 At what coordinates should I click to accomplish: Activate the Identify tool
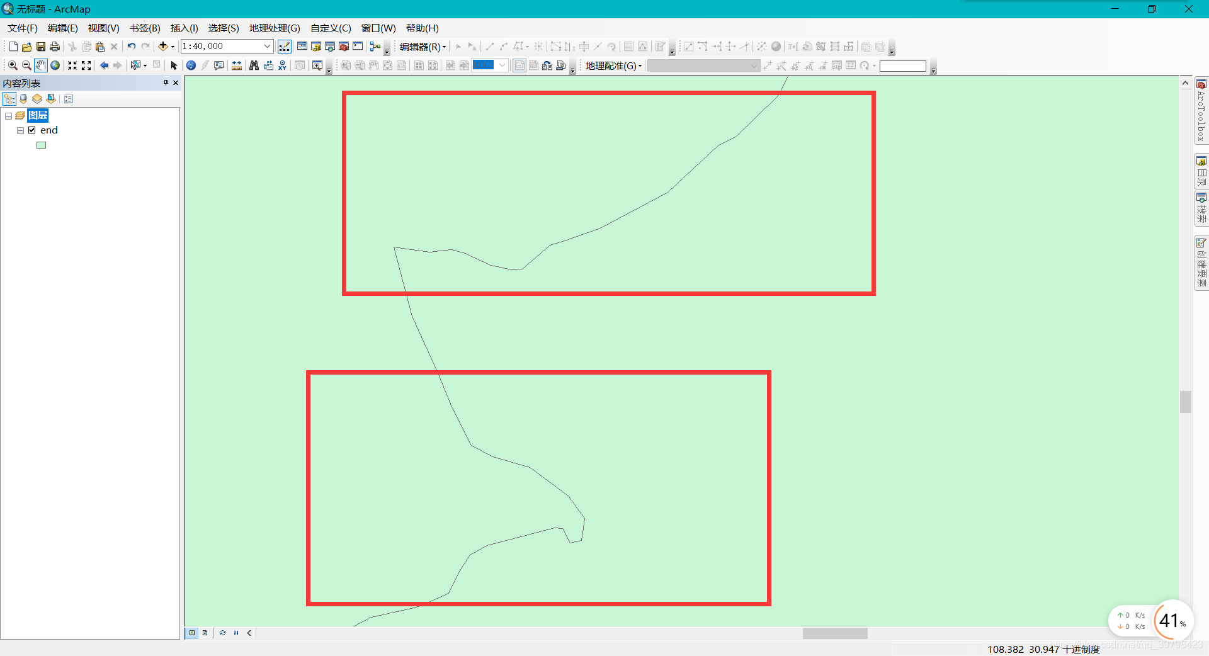(191, 65)
